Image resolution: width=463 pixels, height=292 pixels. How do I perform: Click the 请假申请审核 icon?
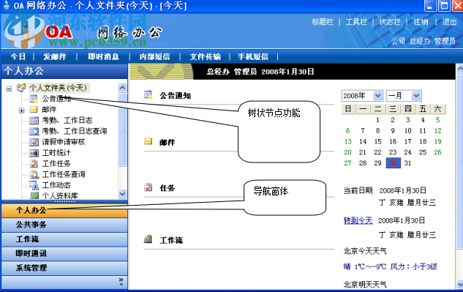point(34,142)
